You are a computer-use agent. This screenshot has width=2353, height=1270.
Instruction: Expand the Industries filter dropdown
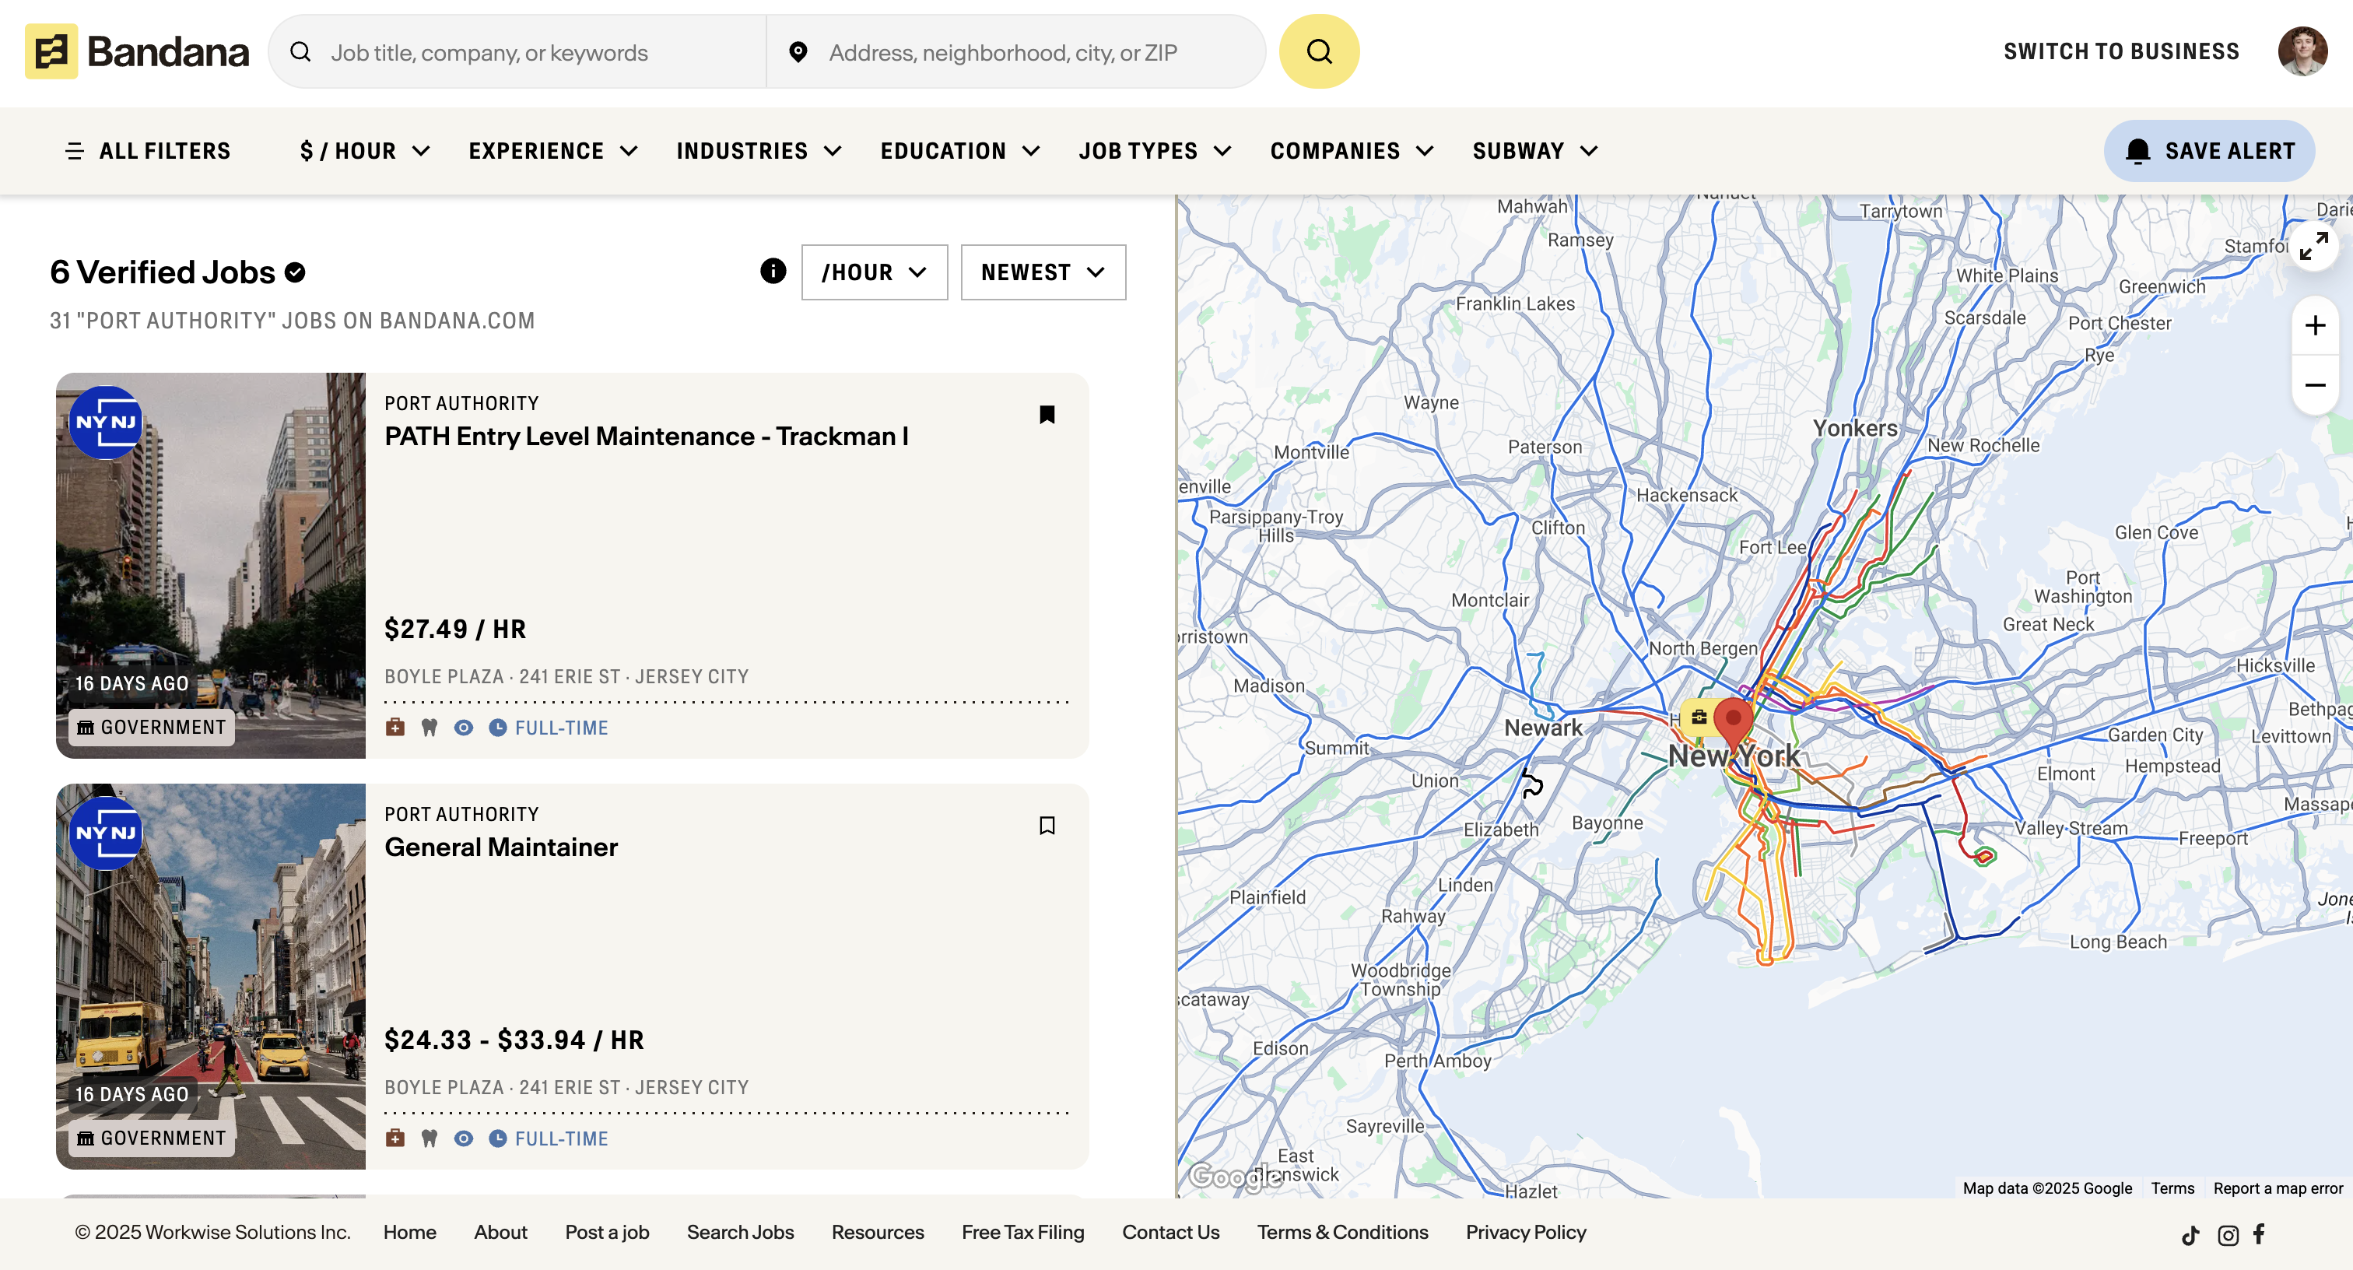pos(758,151)
